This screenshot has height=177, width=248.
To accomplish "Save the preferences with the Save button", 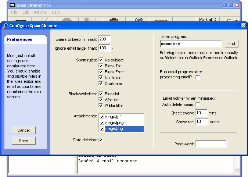I will pos(24,141).
